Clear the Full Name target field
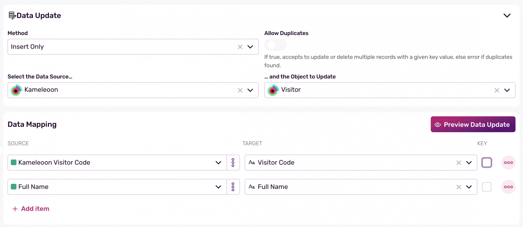This screenshot has height=227, width=523. pos(459,187)
